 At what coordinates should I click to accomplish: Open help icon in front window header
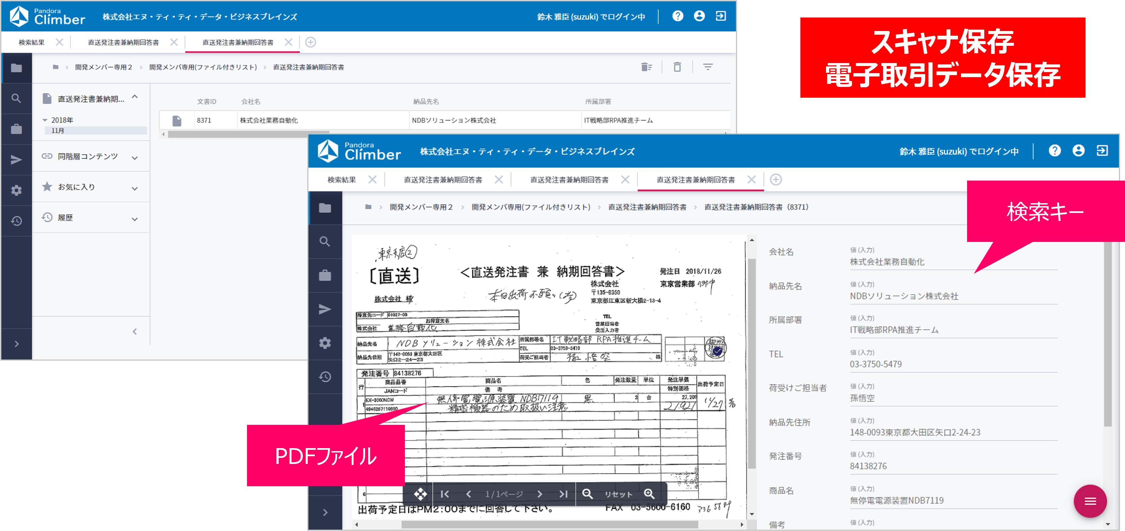tap(1055, 150)
